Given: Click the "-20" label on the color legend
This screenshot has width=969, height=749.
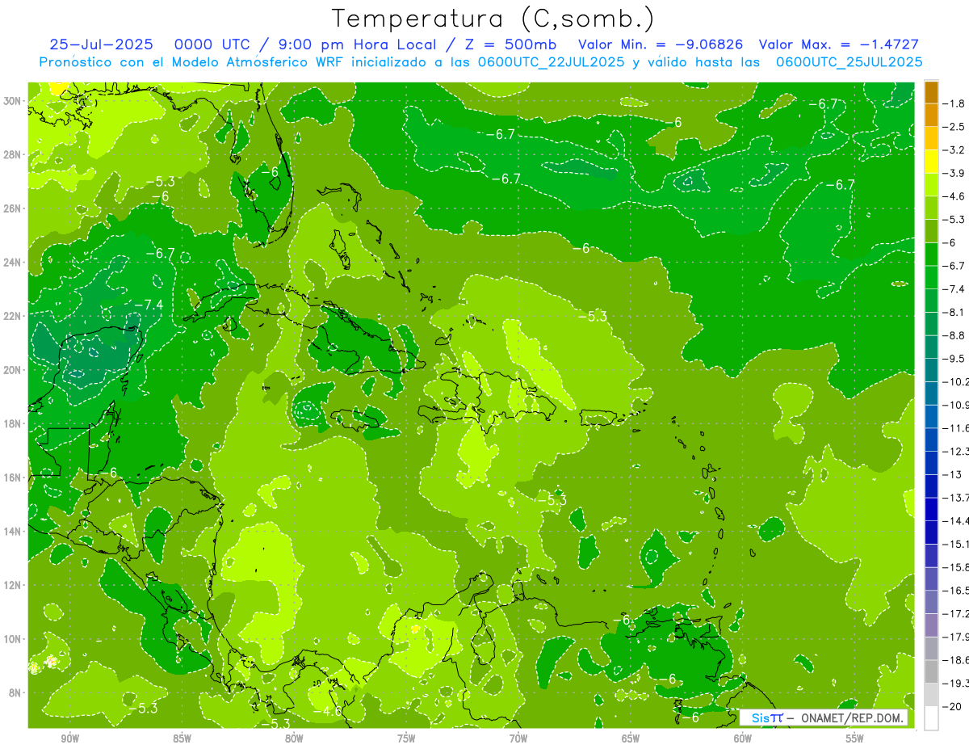Looking at the screenshot, I should pos(952,706).
